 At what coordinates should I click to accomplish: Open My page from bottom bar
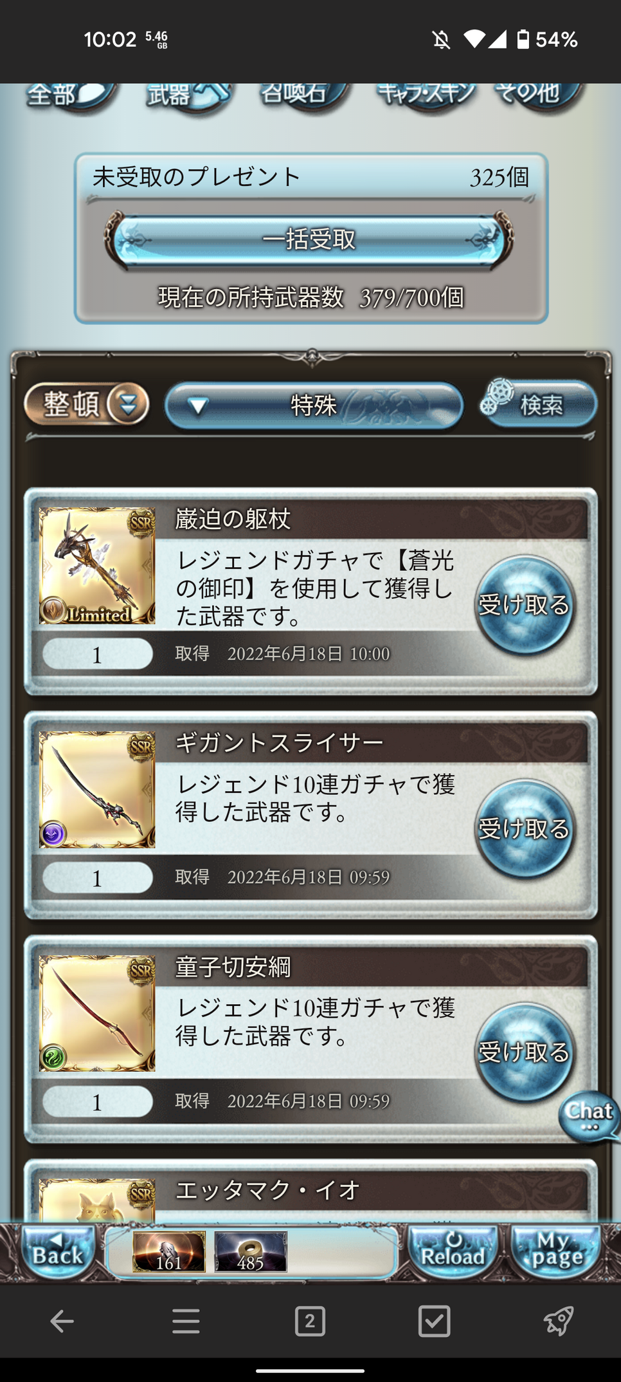(x=556, y=1252)
